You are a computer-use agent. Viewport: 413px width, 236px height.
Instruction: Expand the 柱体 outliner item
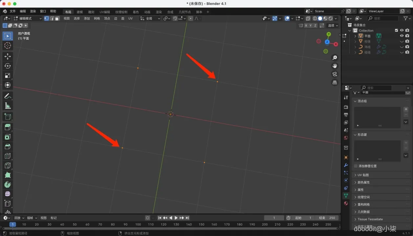point(355,41)
